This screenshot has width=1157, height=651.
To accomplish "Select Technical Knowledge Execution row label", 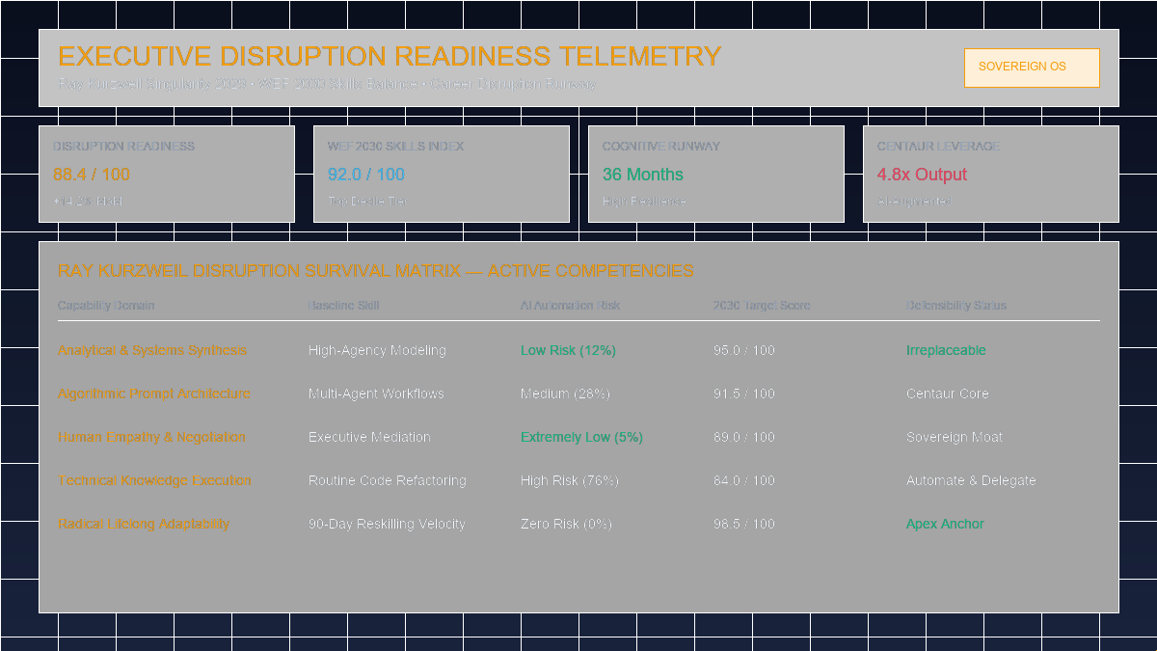I will click(154, 480).
